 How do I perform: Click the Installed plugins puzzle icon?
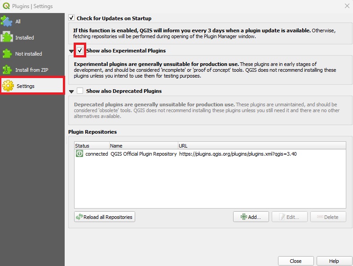7,37
